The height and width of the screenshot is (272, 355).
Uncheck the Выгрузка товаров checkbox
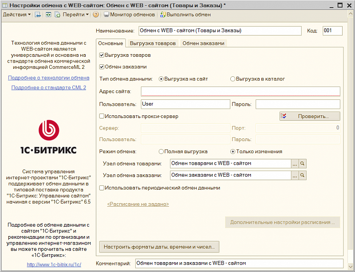pos(102,55)
